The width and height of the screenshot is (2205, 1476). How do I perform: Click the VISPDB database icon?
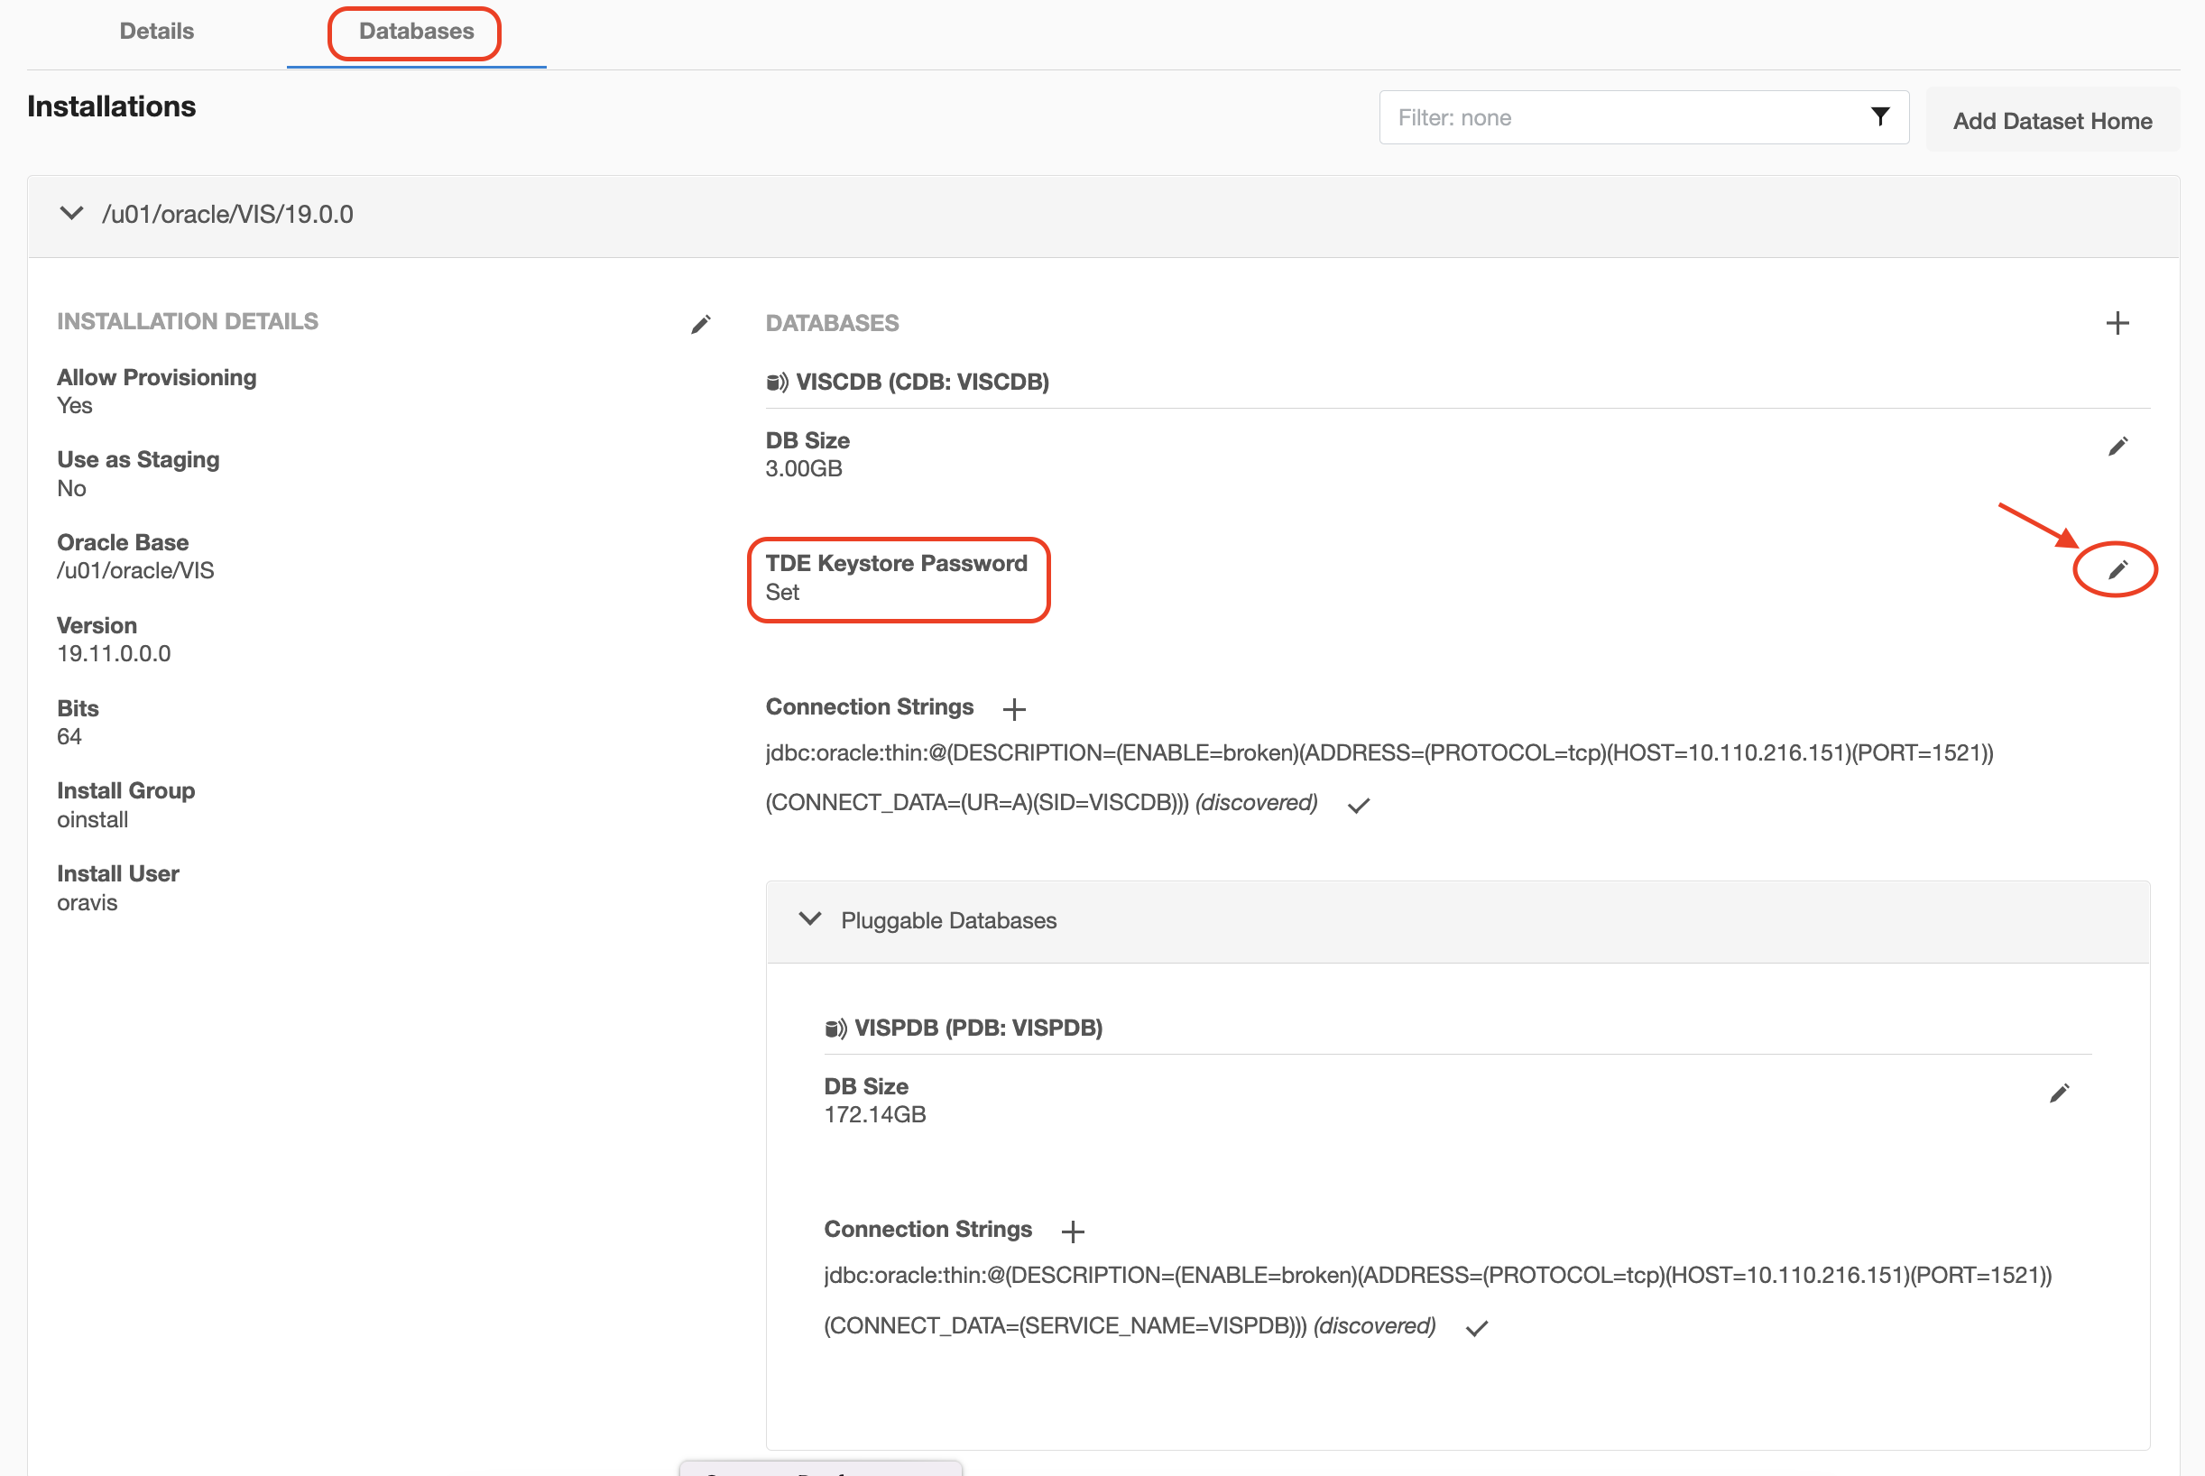[x=835, y=1028]
